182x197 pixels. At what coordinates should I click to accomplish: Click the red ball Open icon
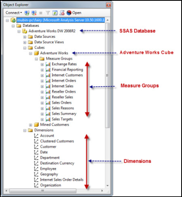[x=69, y=13]
